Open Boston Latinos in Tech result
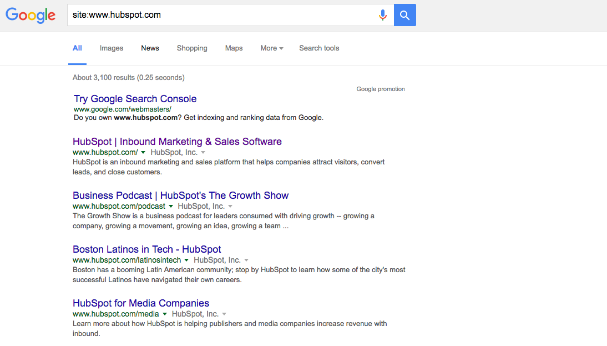 [x=146, y=249]
